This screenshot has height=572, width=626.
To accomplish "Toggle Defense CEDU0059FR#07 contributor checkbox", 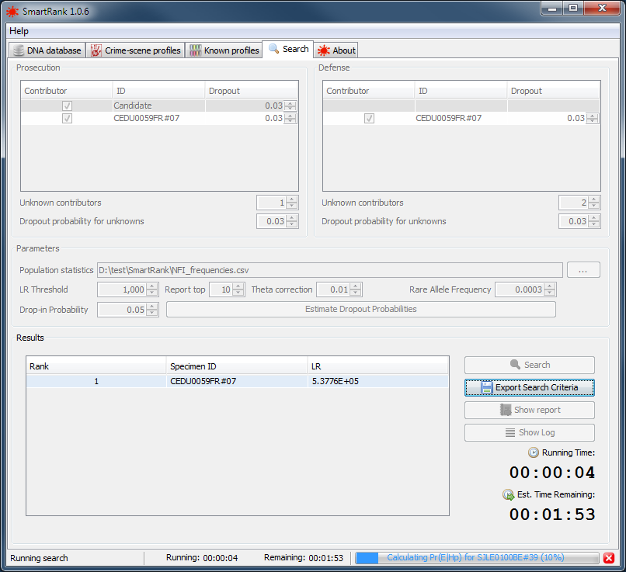I will point(369,119).
